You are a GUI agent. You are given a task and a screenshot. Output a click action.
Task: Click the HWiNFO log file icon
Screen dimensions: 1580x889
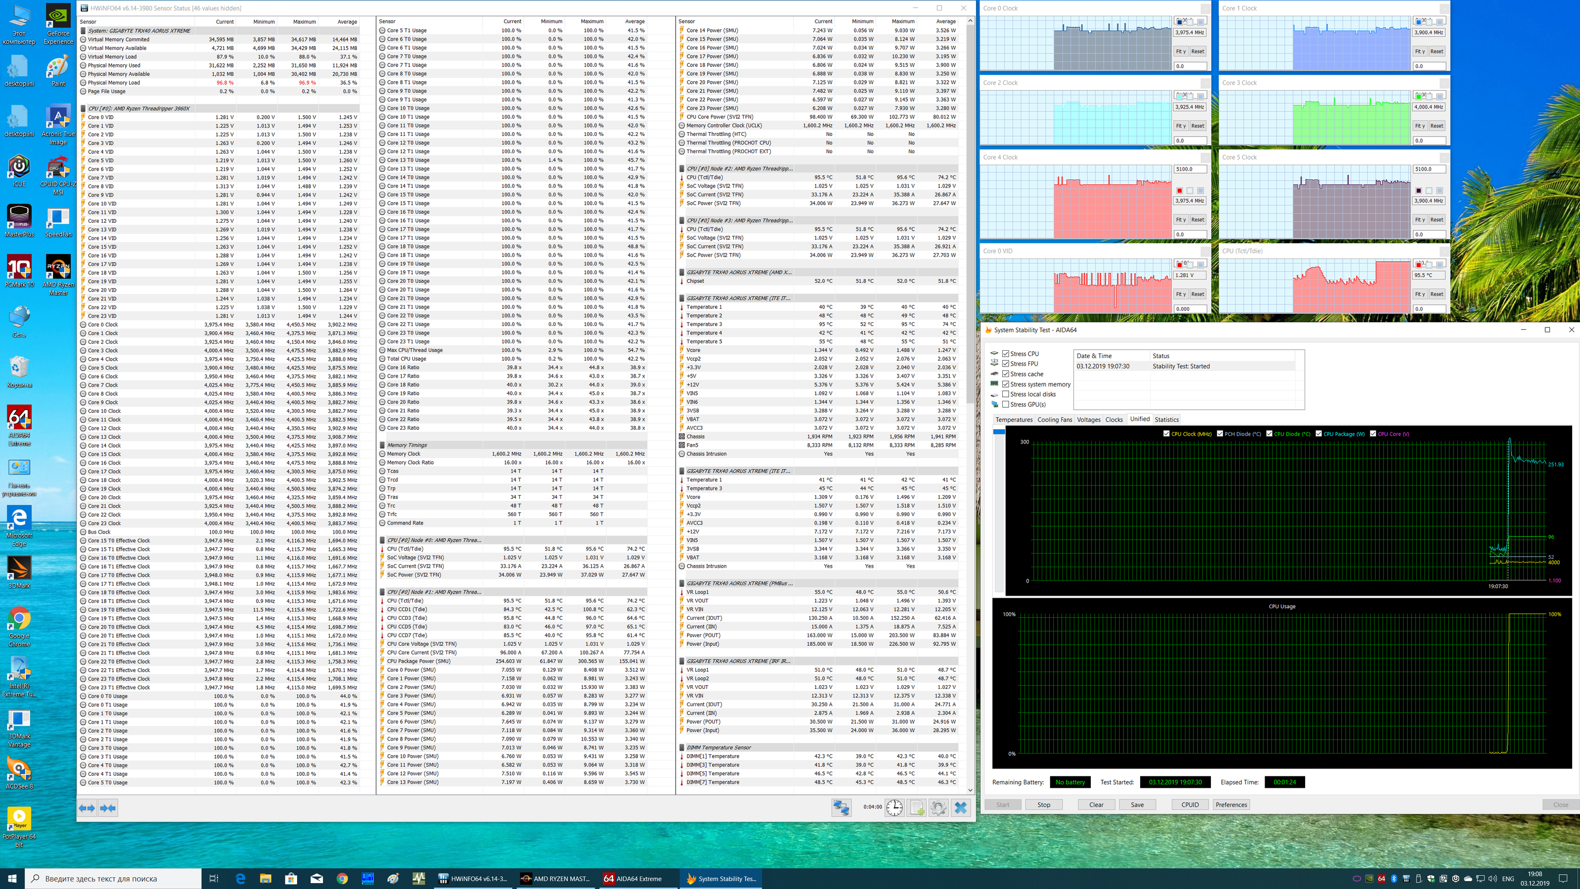917,807
